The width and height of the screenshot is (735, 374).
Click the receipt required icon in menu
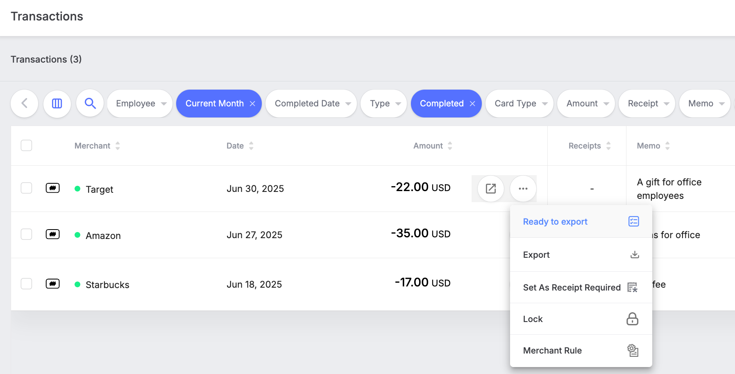633,287
